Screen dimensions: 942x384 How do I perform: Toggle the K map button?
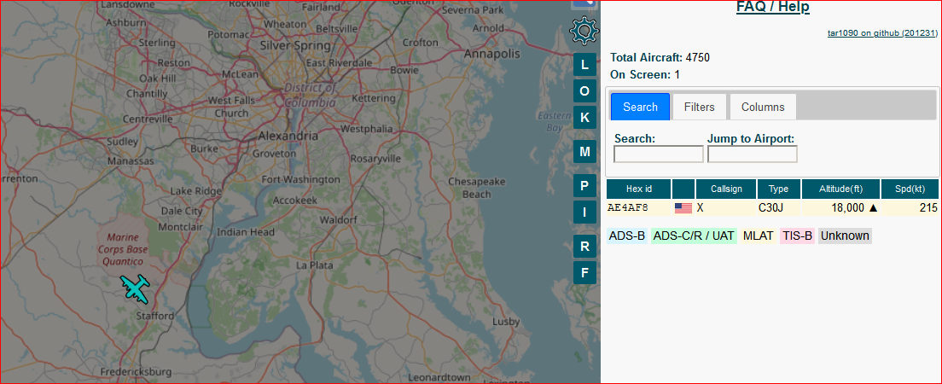click(x=584, y=118)
